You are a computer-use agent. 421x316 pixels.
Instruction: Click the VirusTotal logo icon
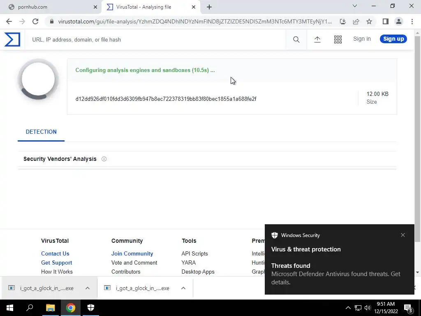point(12,39)
